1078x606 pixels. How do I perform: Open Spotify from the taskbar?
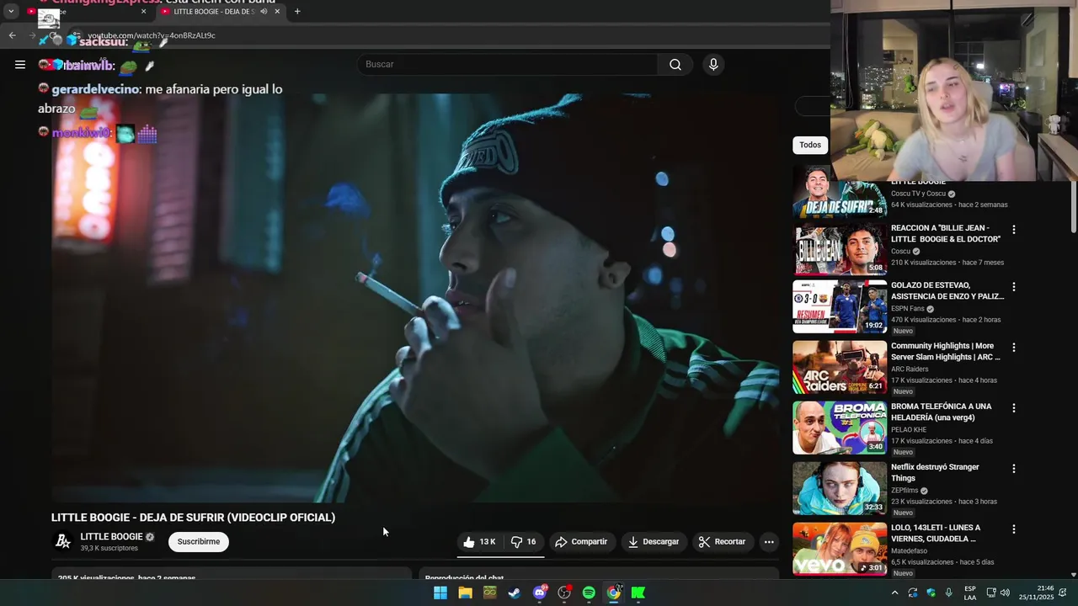coord(589,593)
